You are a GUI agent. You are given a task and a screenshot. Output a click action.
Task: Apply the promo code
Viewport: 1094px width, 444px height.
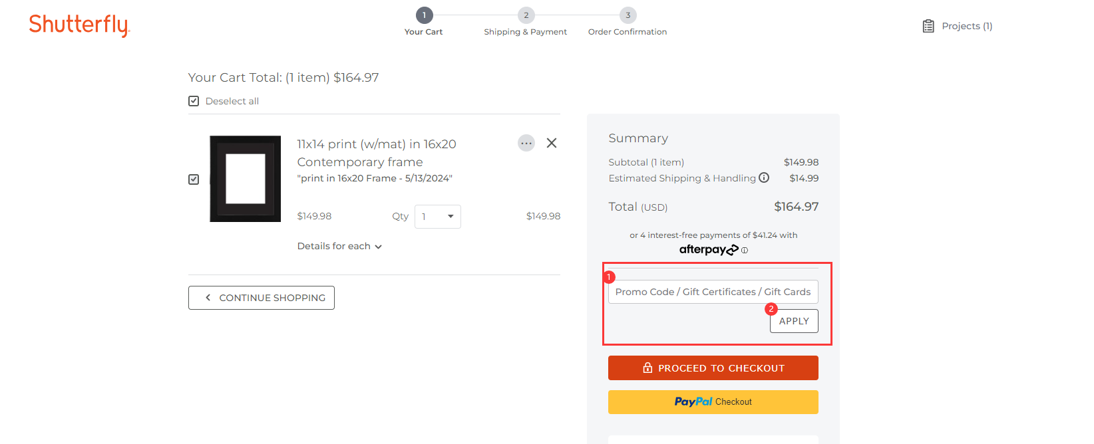point(794,321)
